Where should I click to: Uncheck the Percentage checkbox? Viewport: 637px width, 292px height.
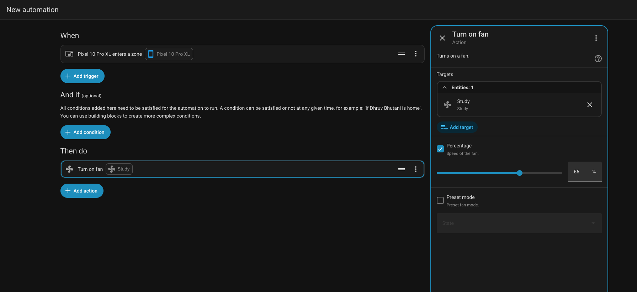(x=440, y=149)
